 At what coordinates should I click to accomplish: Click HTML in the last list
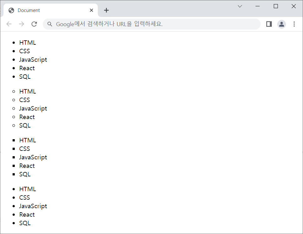pos(28,189)
